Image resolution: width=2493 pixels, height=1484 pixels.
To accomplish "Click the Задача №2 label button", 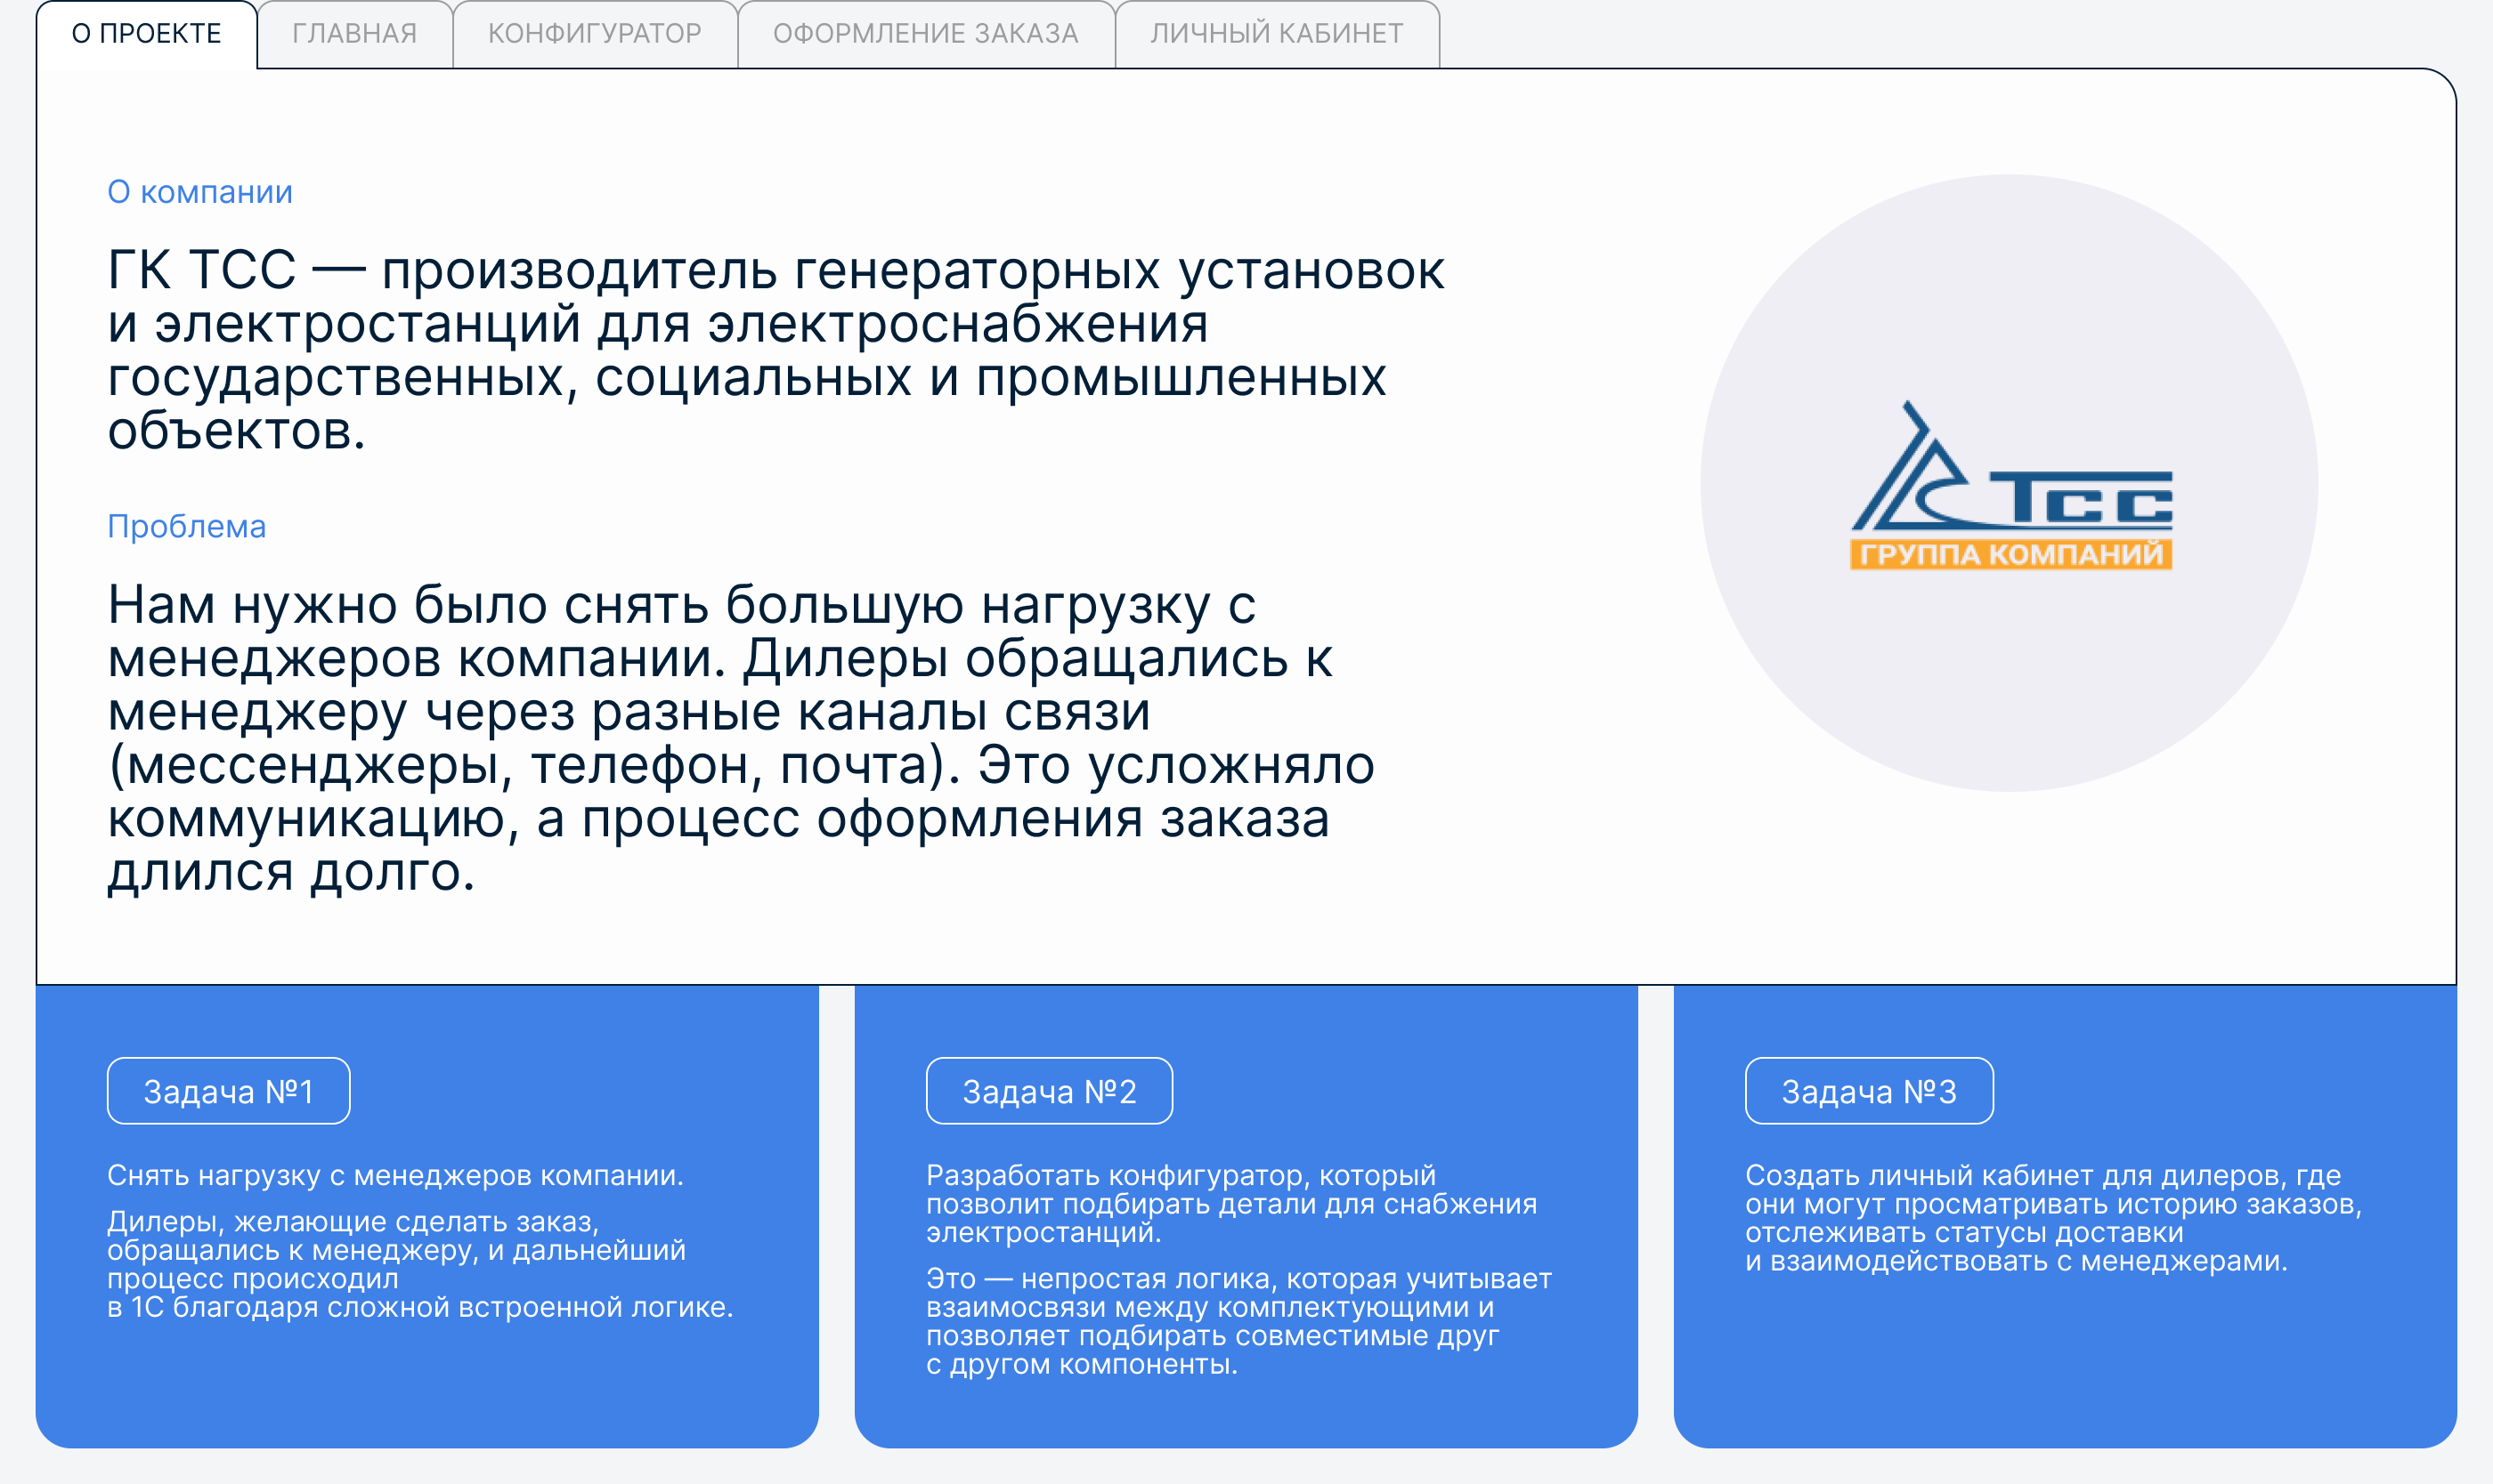I will pyautogui.click(x=1049, y=1091).
